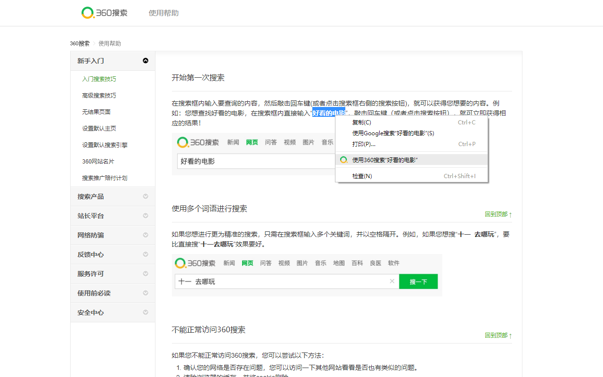Click 问答 tab in first search screenshot
Image resolution: width=603 pixels, height=377 pixels.
(x=271, y=142)
